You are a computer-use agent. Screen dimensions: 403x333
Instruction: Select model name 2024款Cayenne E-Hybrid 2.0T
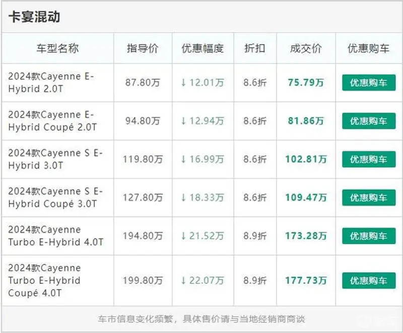point(51,83)
